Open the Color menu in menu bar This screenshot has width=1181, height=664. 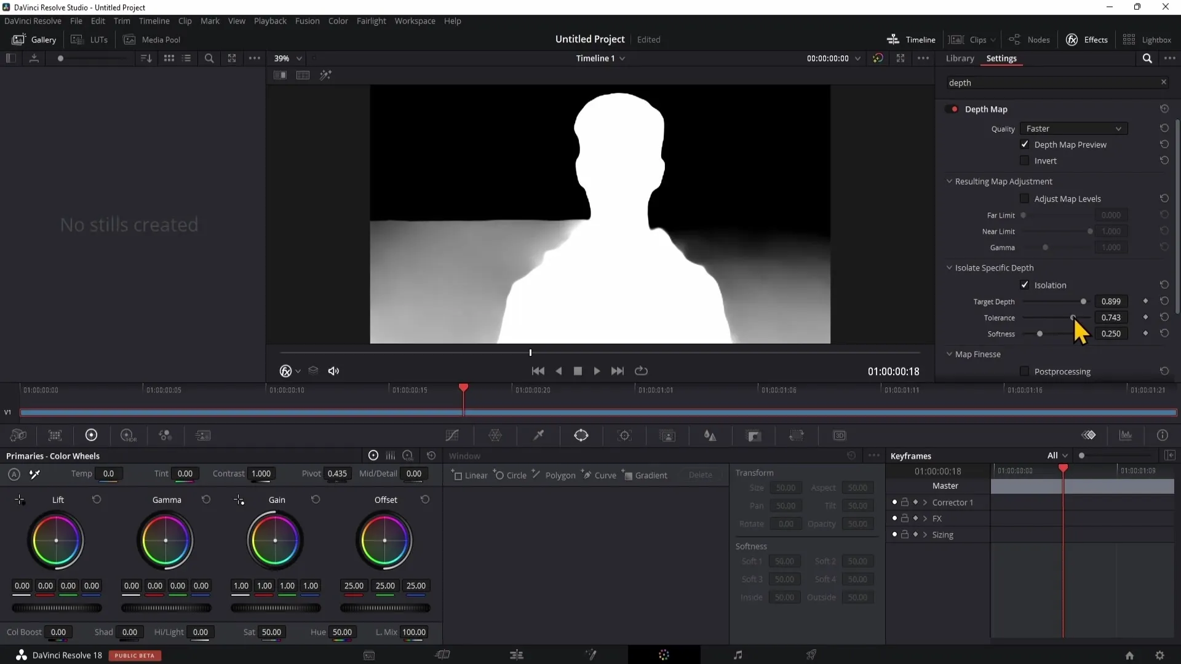pyautogui.click(x=338, y=21)
